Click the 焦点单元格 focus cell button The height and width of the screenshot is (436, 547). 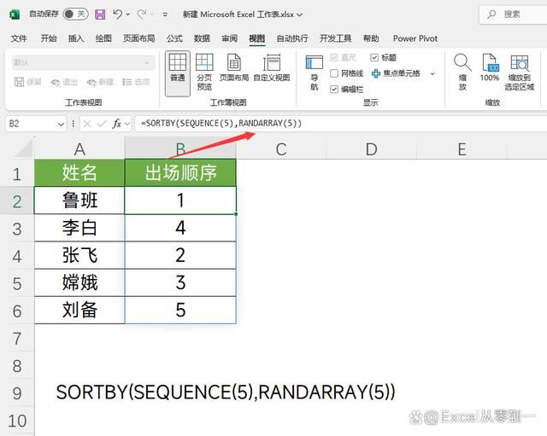tap(396, 73)
